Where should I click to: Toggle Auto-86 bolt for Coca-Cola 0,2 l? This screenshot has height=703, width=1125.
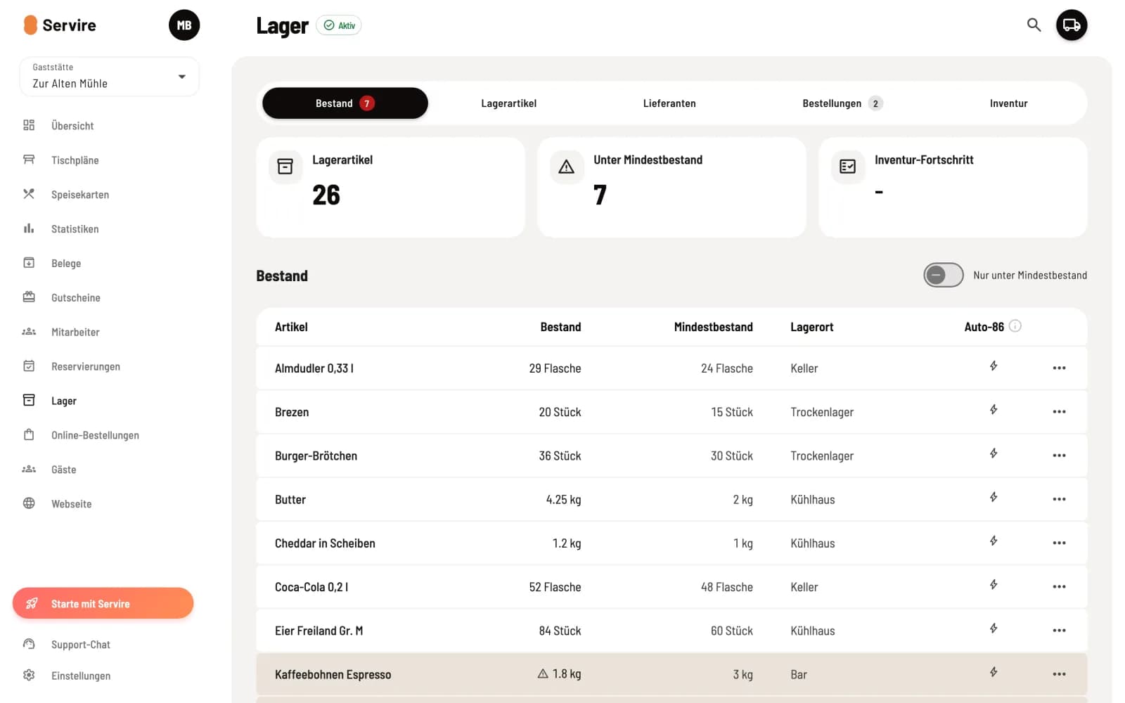click(x=994, y=584)
